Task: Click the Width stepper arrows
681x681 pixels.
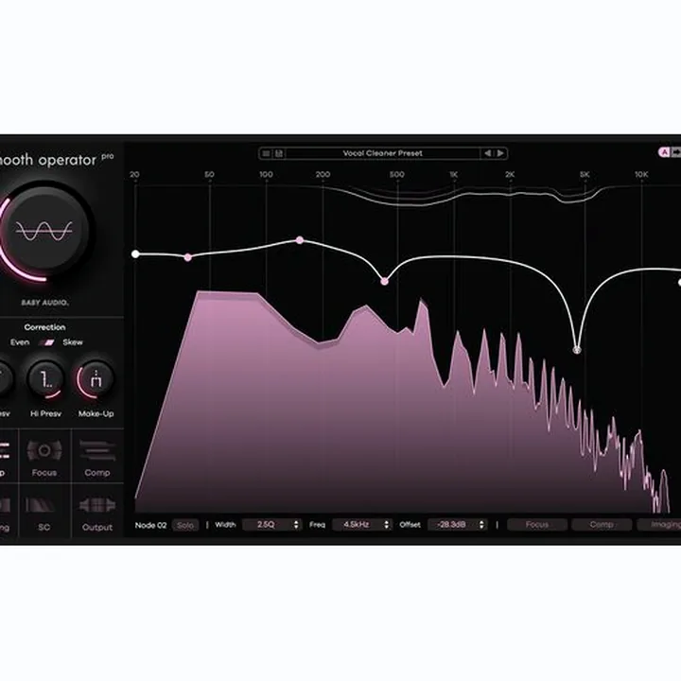Action: (x=296, y=525)
